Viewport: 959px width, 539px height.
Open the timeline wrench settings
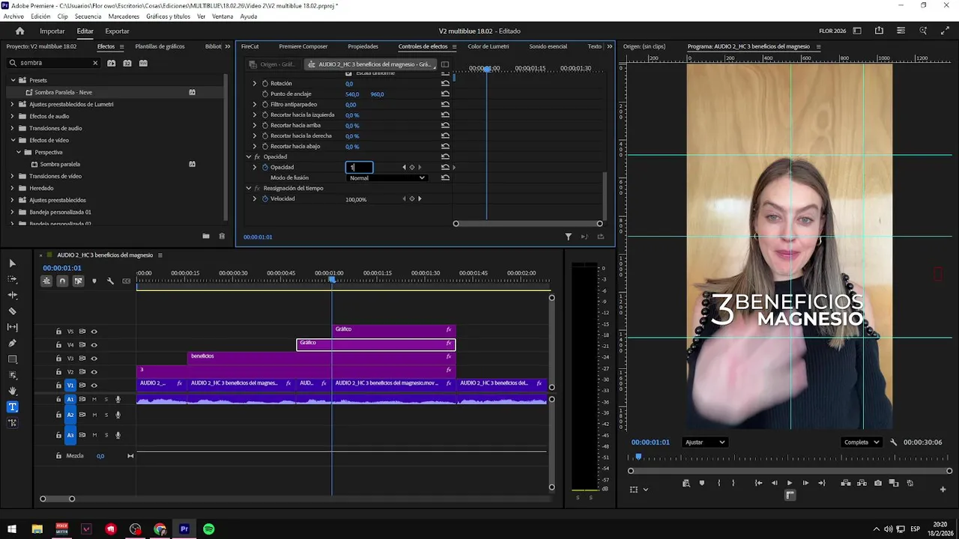110,281
